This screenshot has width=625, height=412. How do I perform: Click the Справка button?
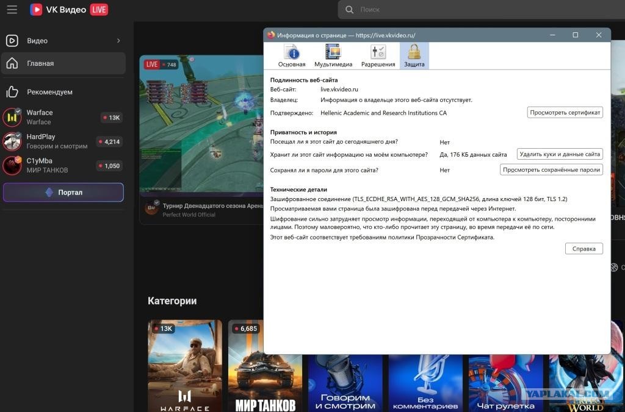(584, 249)
